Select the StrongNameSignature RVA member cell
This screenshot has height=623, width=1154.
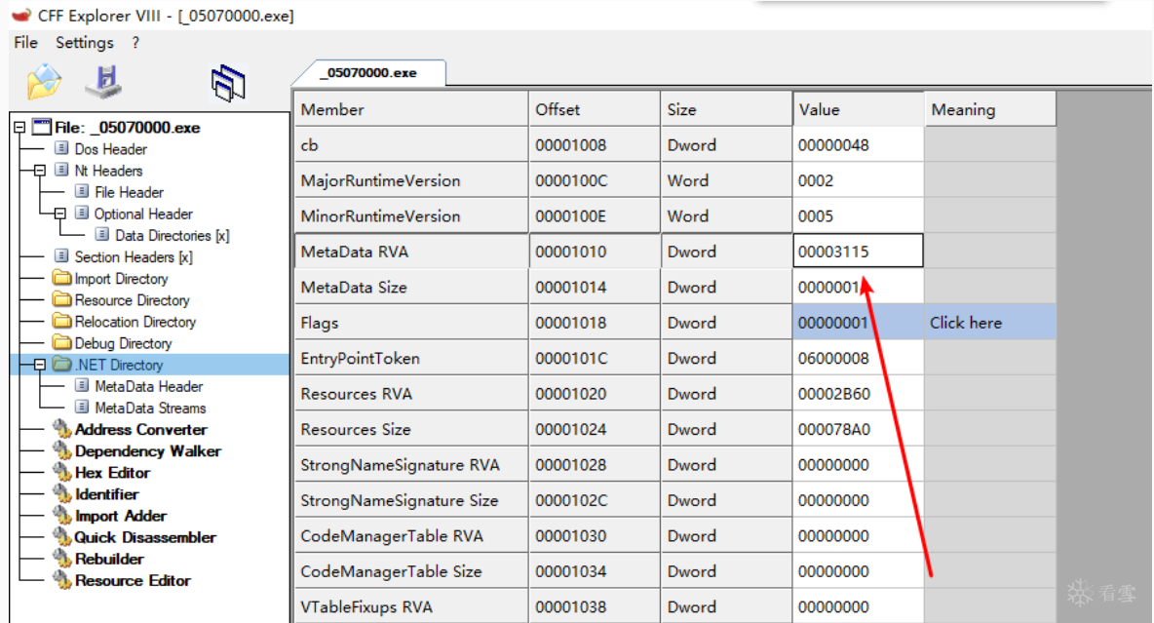[x=410, y=465]
